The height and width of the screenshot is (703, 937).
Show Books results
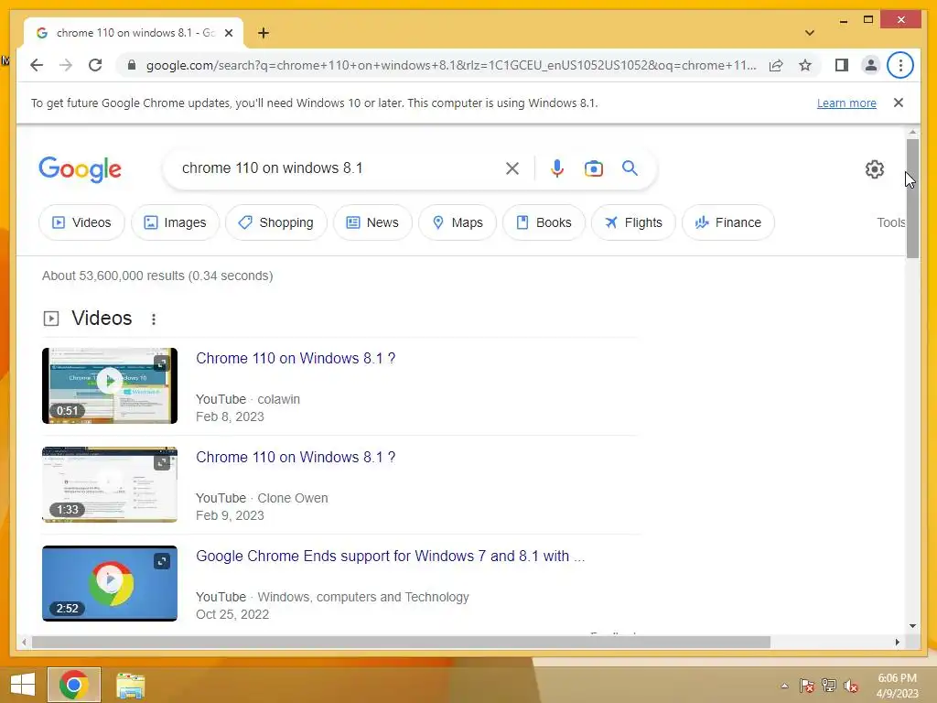(544, 222)
